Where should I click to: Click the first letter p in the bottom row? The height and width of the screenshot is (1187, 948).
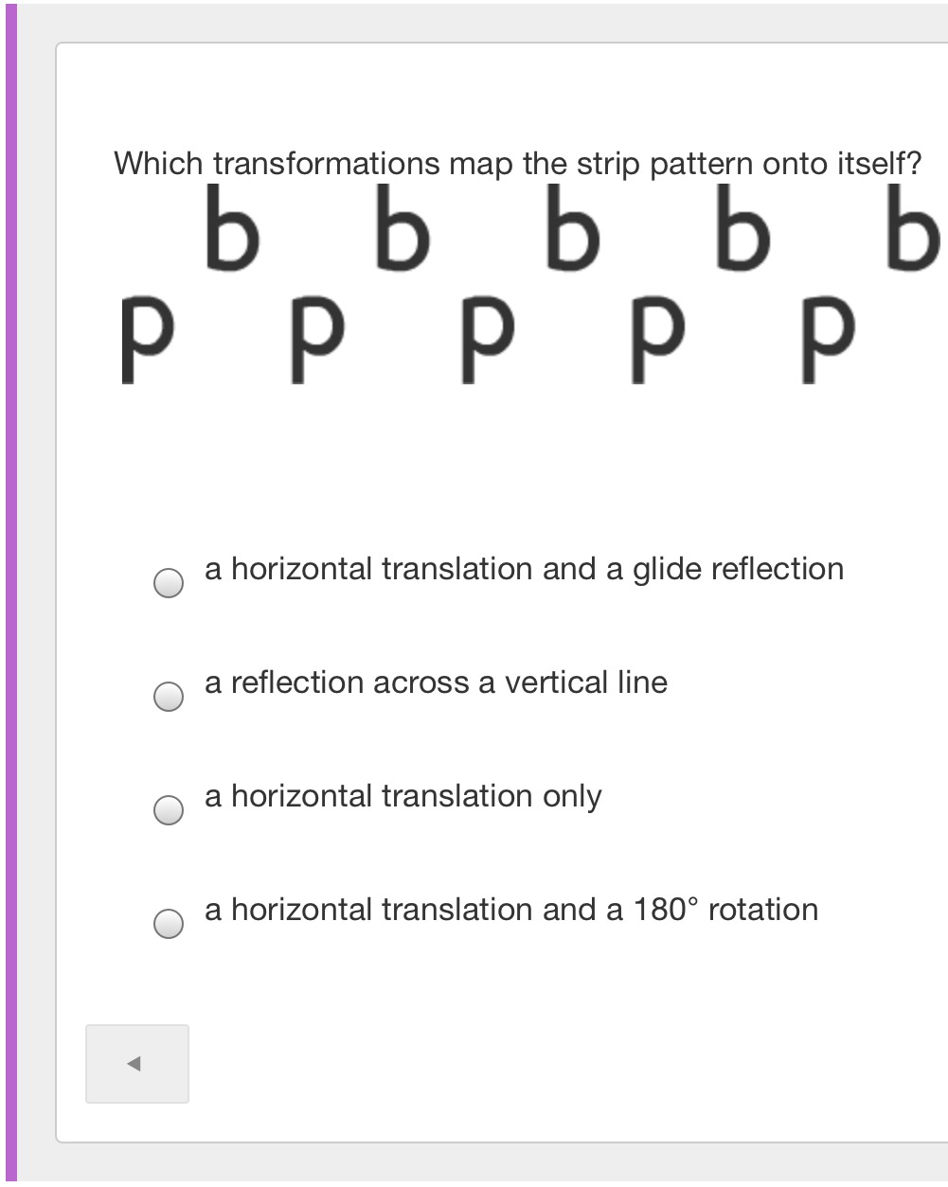147,340
